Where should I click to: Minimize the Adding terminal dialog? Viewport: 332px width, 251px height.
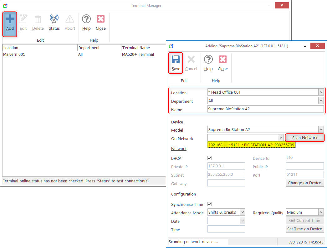coord(305,46)
